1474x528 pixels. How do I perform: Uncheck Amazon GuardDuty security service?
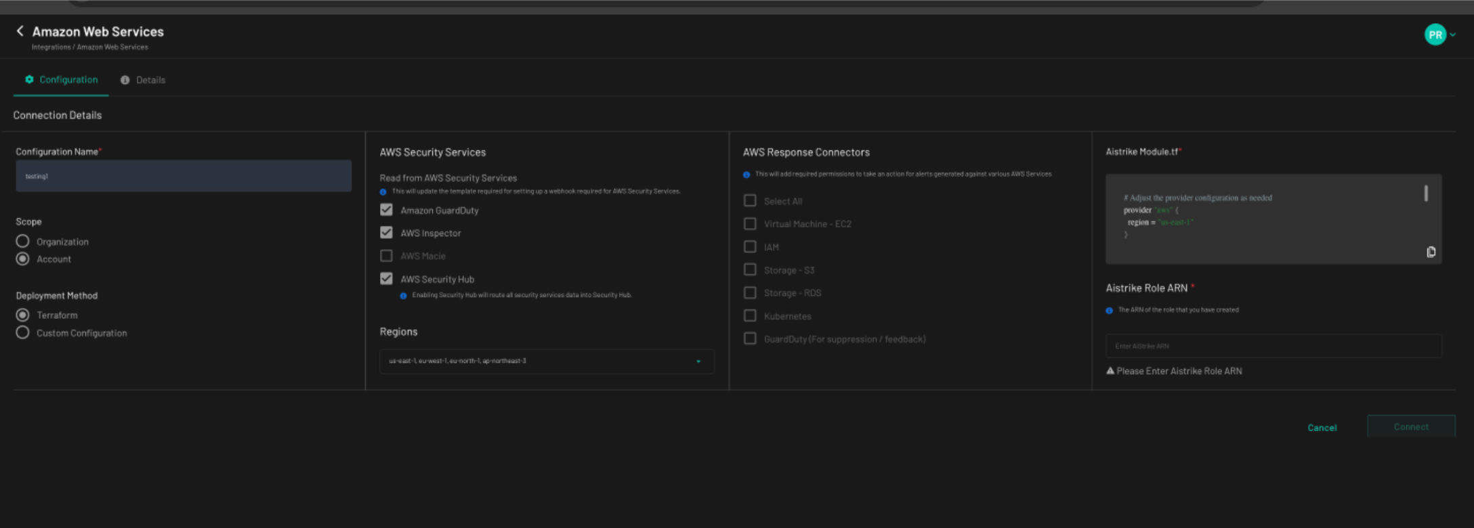click(386, 210)
